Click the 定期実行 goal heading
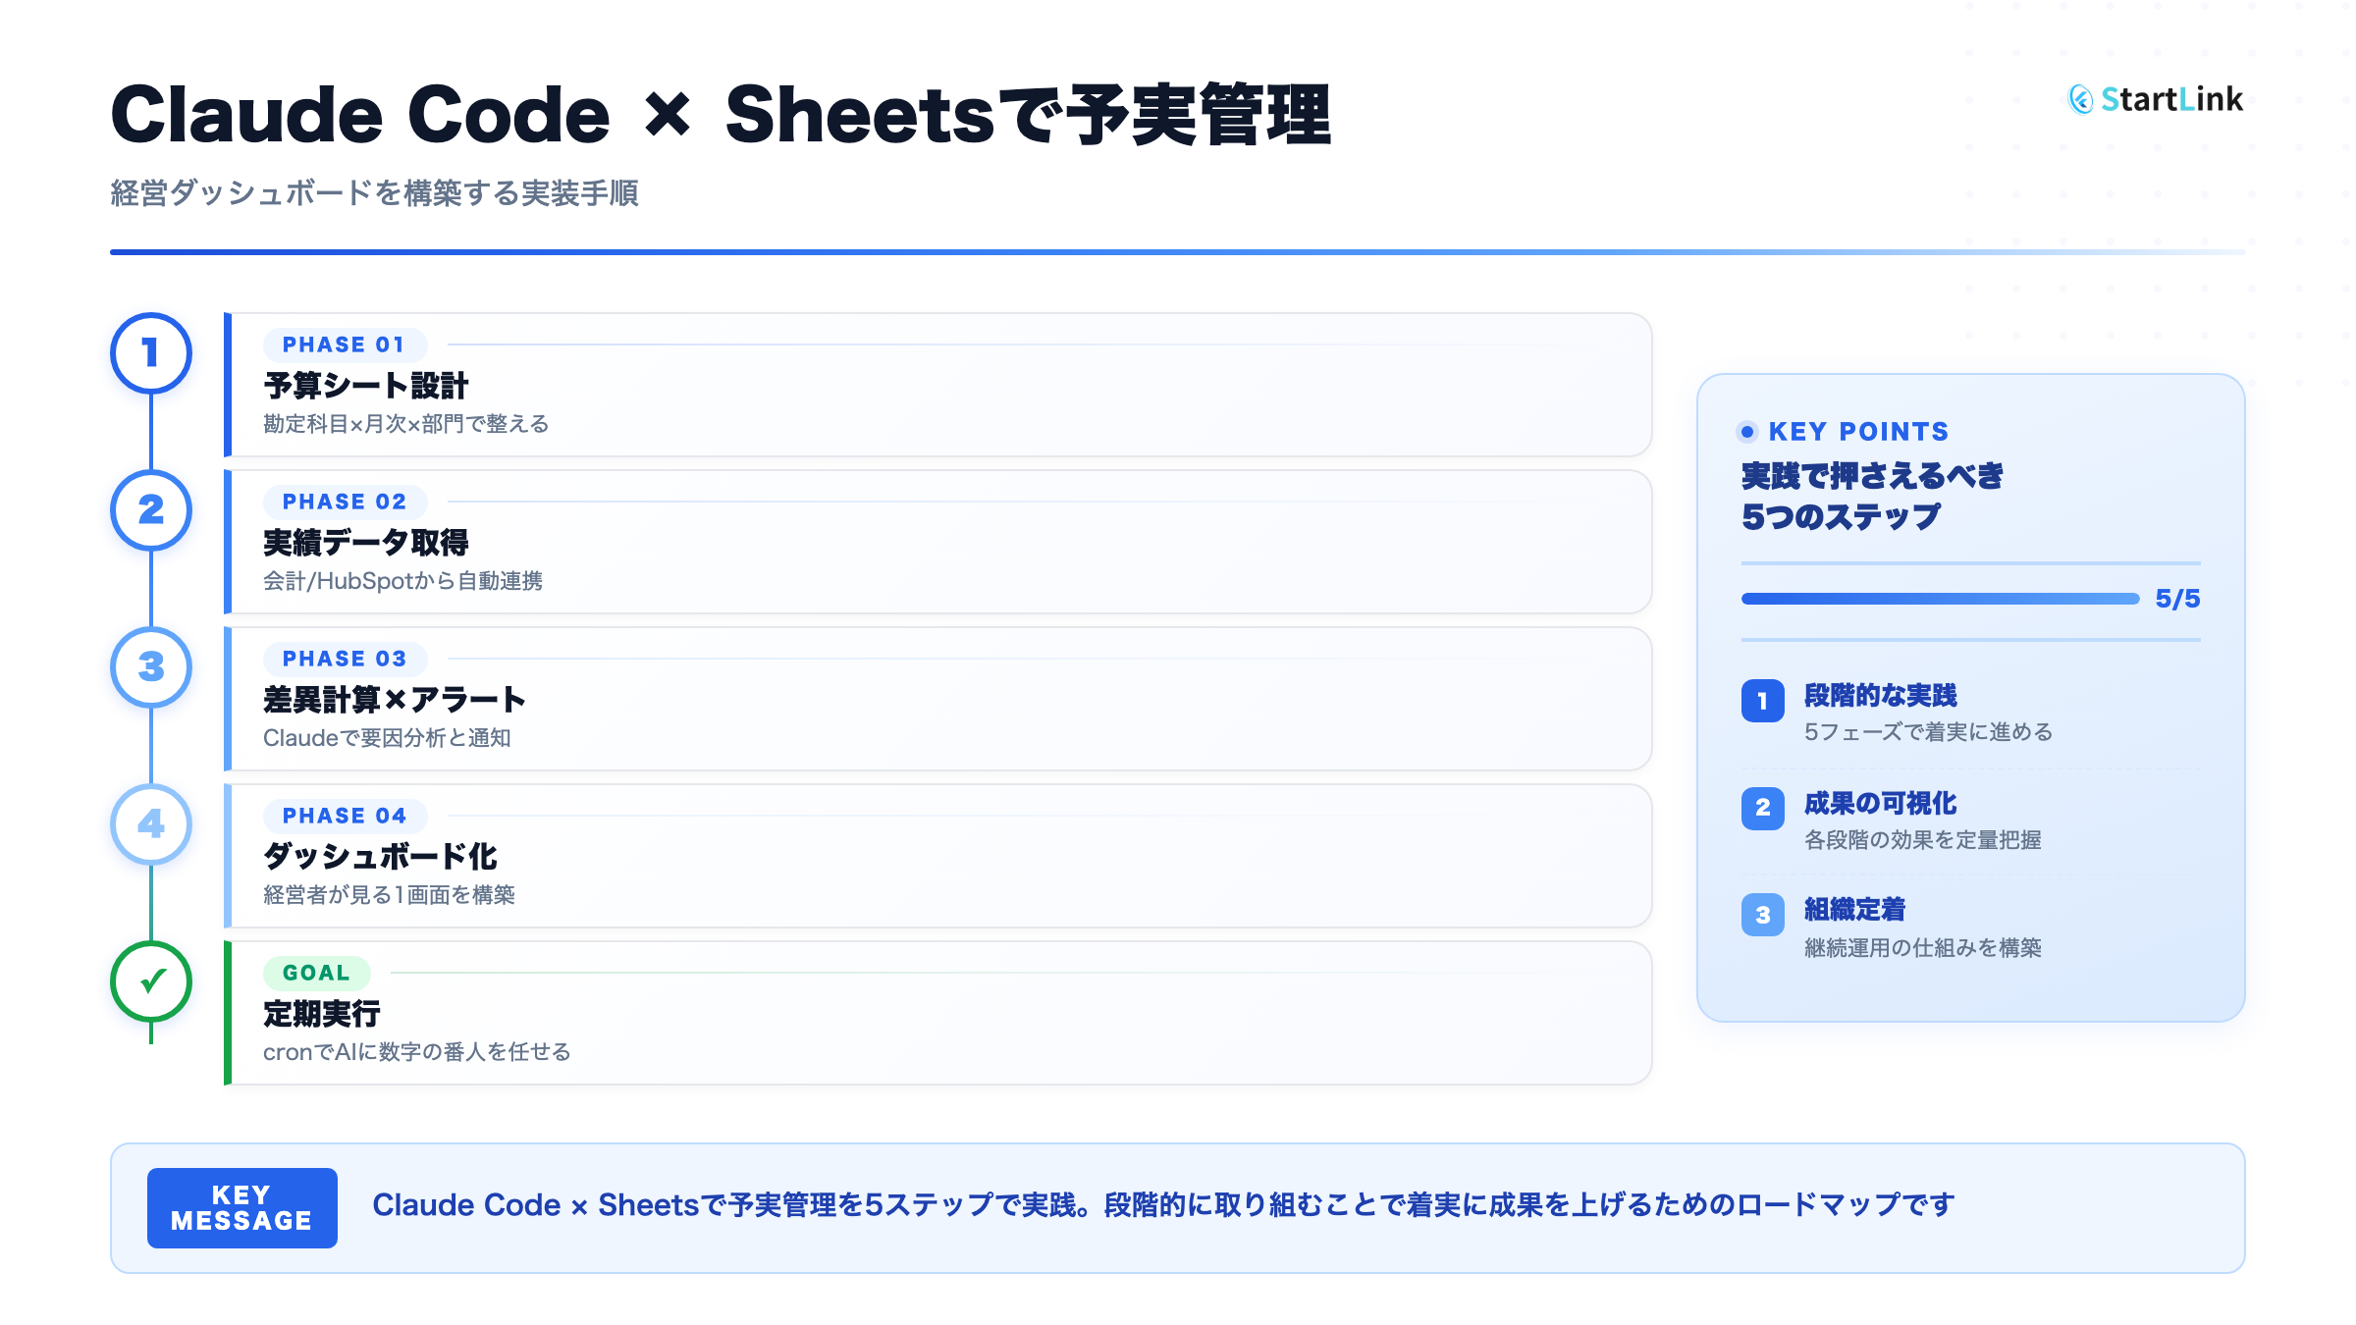The width and height of the screenshot is (2356, 1325). (x=322, y=1014)
